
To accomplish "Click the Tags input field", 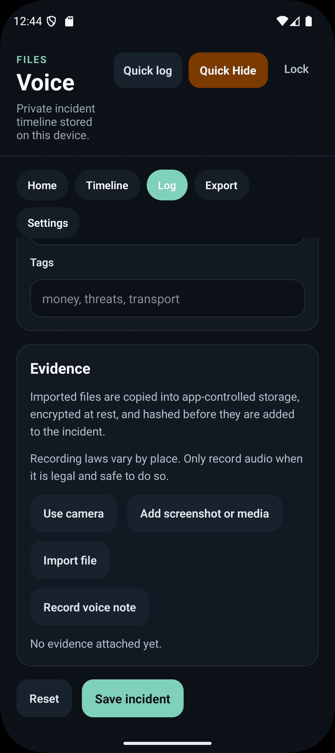I will click(167, 299).
